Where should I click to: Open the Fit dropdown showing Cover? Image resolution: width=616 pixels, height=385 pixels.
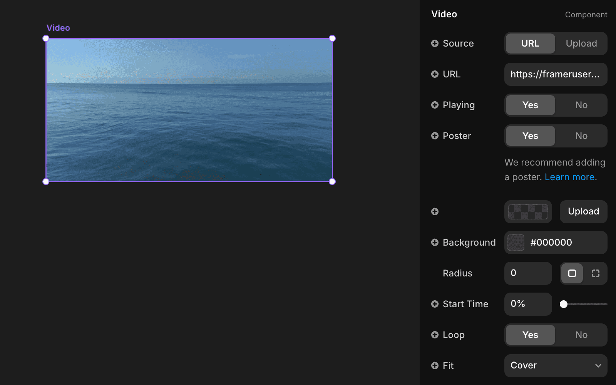[x=556, y=366]
